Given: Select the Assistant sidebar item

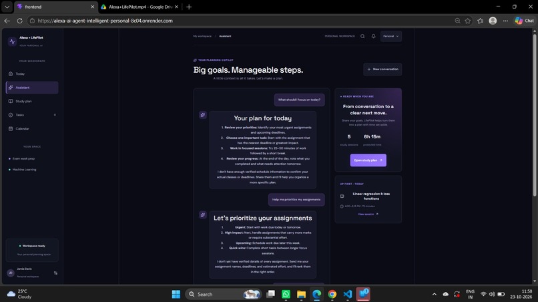Looking at the screenshot, I should (32, 88).
